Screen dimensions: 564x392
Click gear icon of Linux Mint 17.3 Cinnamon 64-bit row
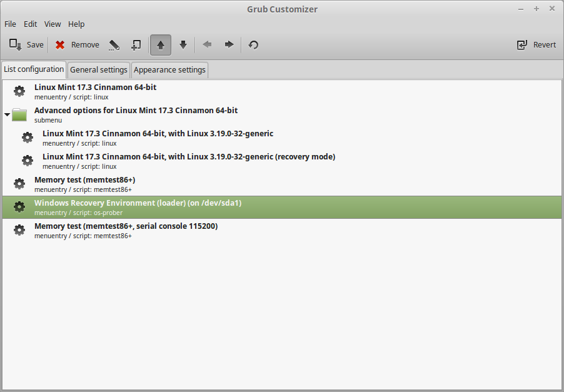pos(19,91)
